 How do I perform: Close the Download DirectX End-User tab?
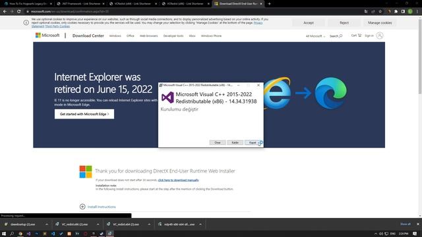pyautogui.click(x=261, y=4)
